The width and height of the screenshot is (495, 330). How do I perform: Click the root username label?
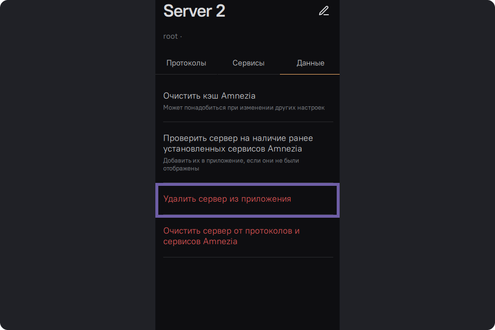click(171, 36)
